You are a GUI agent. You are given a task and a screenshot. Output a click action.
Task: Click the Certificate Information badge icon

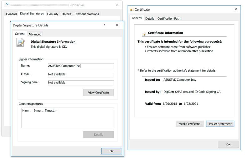(x=144, y=34)
